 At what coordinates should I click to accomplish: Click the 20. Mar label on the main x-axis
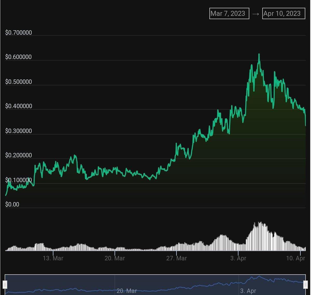pos(115,258)
